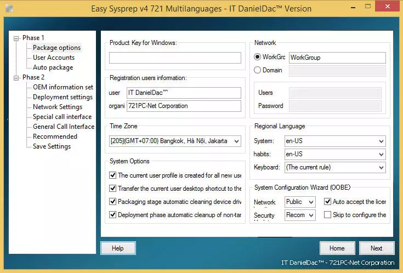Open Save Settings in the tree
Viewport: 403px width, 273px height.
tap(52, 146)
